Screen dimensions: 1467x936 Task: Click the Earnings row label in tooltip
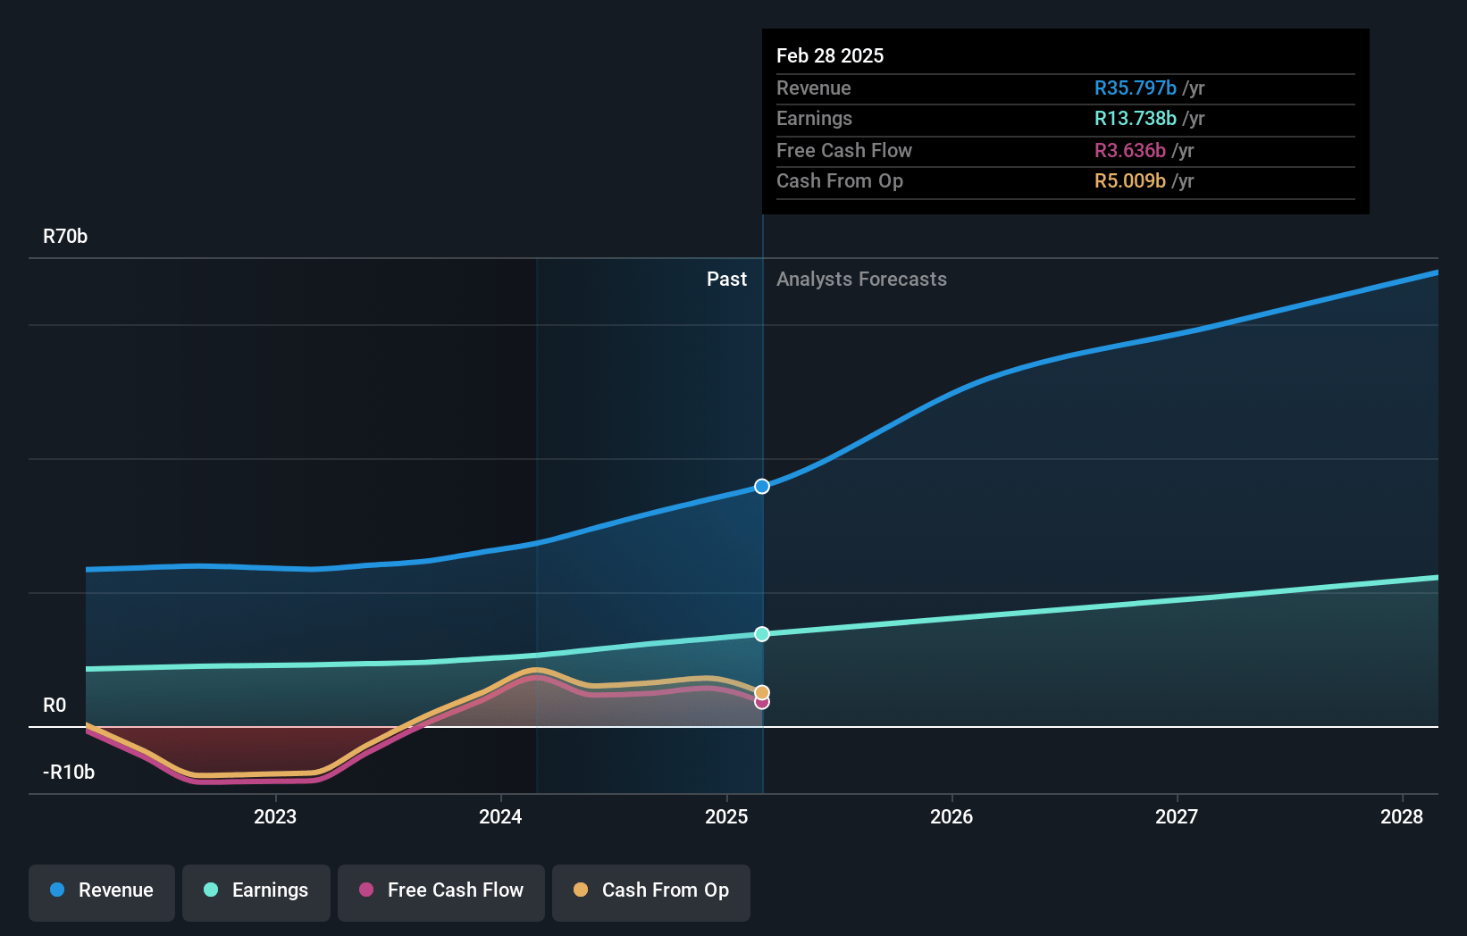(x=814, y=119)
